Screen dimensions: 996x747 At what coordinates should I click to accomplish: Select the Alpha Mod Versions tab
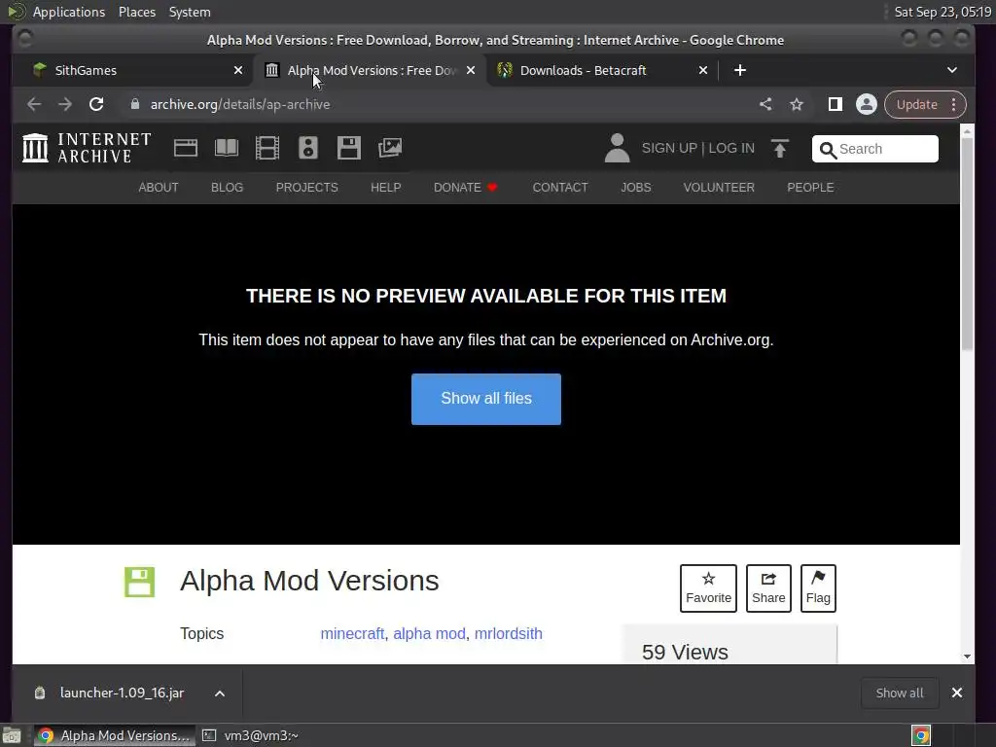pos(370,70)
